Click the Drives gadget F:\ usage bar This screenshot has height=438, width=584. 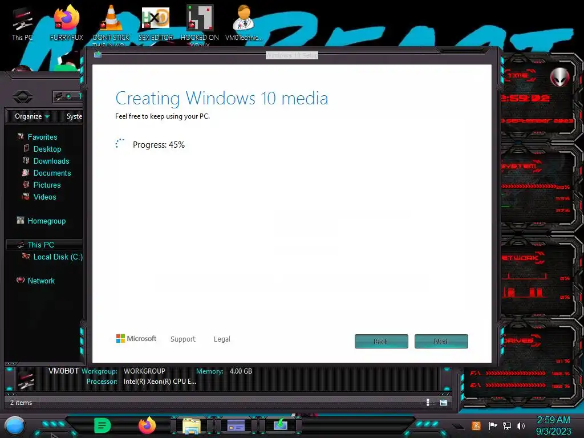pyautogui.click(x=516, y=373)
